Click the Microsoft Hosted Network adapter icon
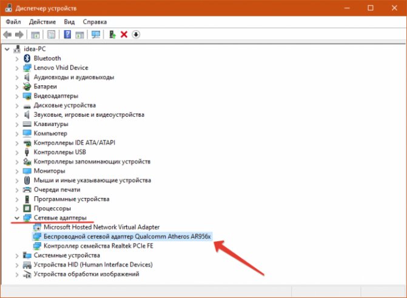 click(37, 227)
